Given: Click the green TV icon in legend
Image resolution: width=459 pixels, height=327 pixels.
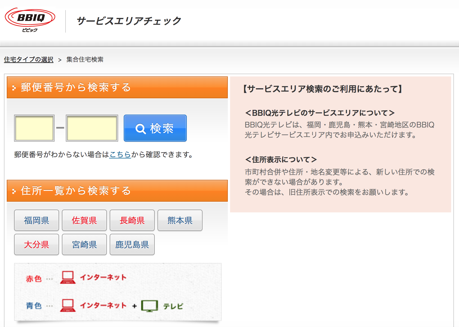Looking at the screenshot, I should 149,306.
